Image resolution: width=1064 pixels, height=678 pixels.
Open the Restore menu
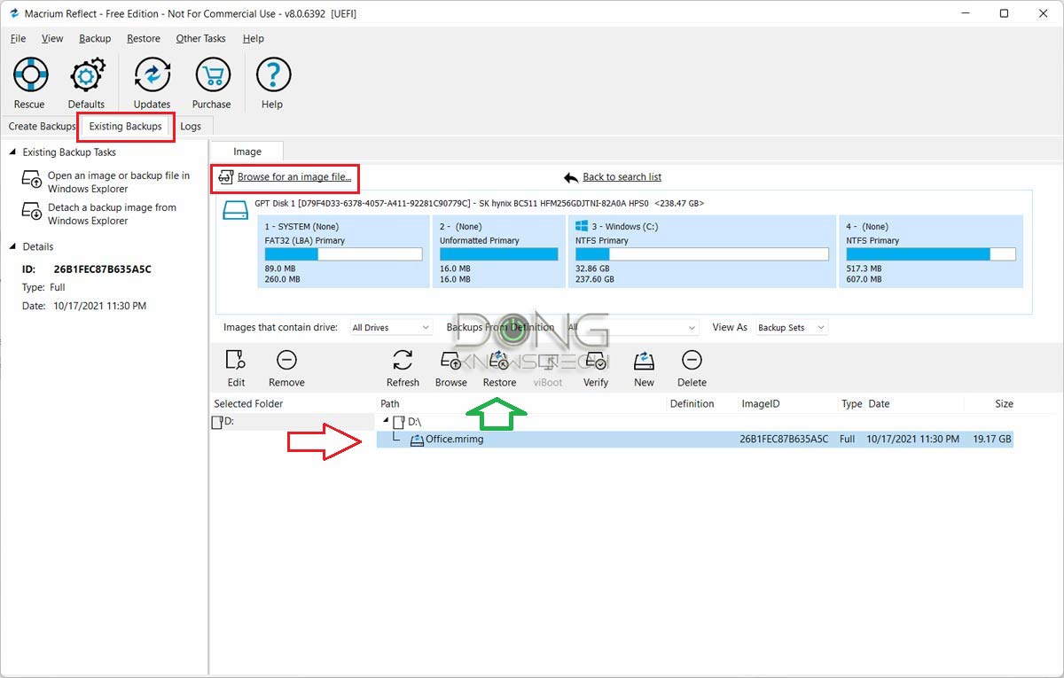[x=144, y=38]
